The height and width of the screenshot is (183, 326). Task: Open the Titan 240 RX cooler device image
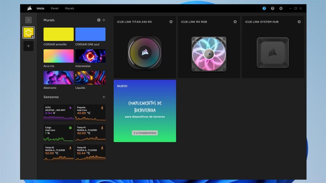pos(145,52)
